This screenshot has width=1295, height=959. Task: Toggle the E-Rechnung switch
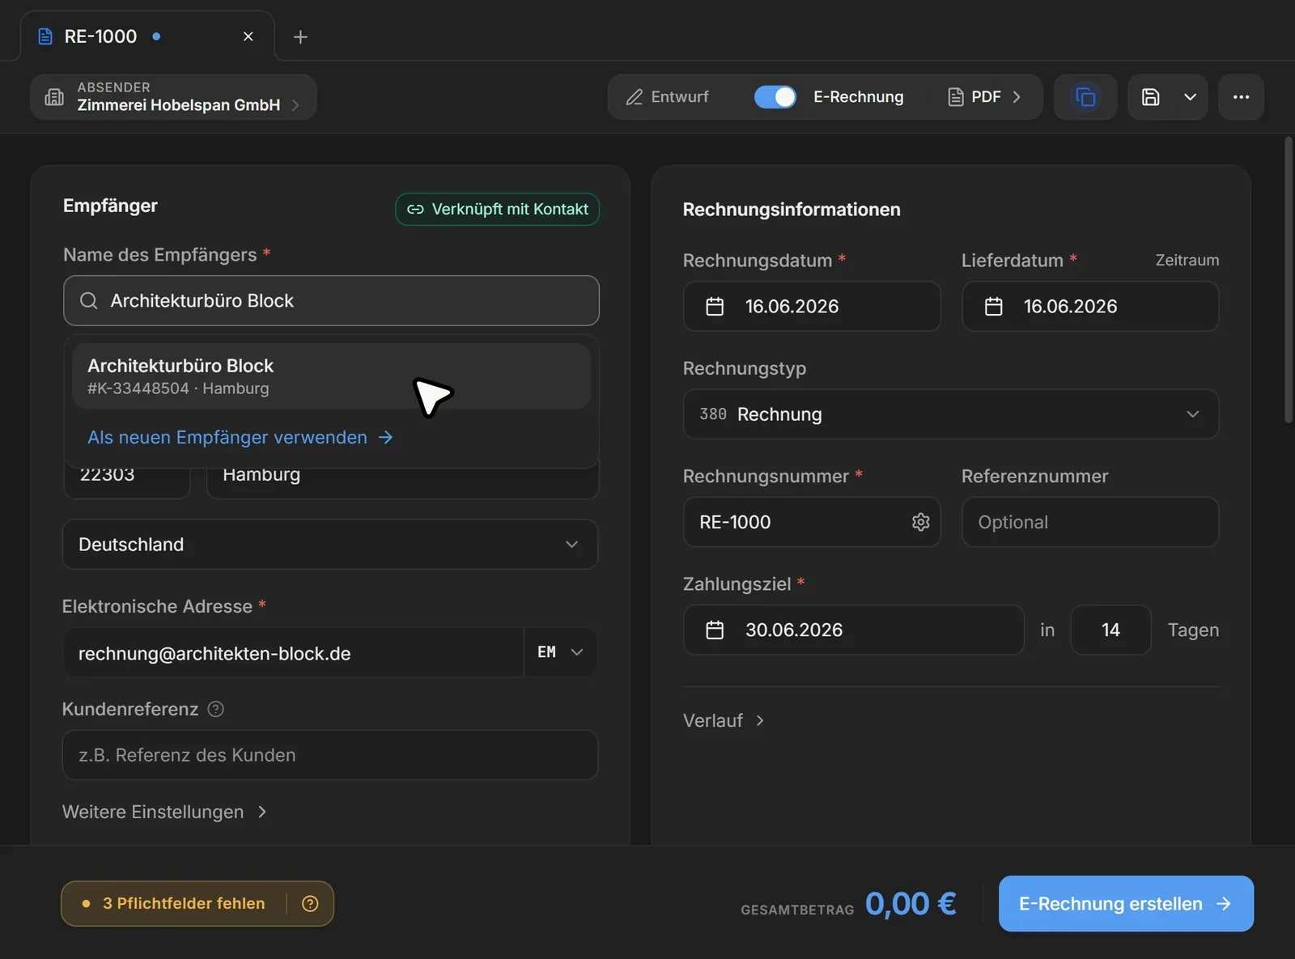[x=775, y=97]
